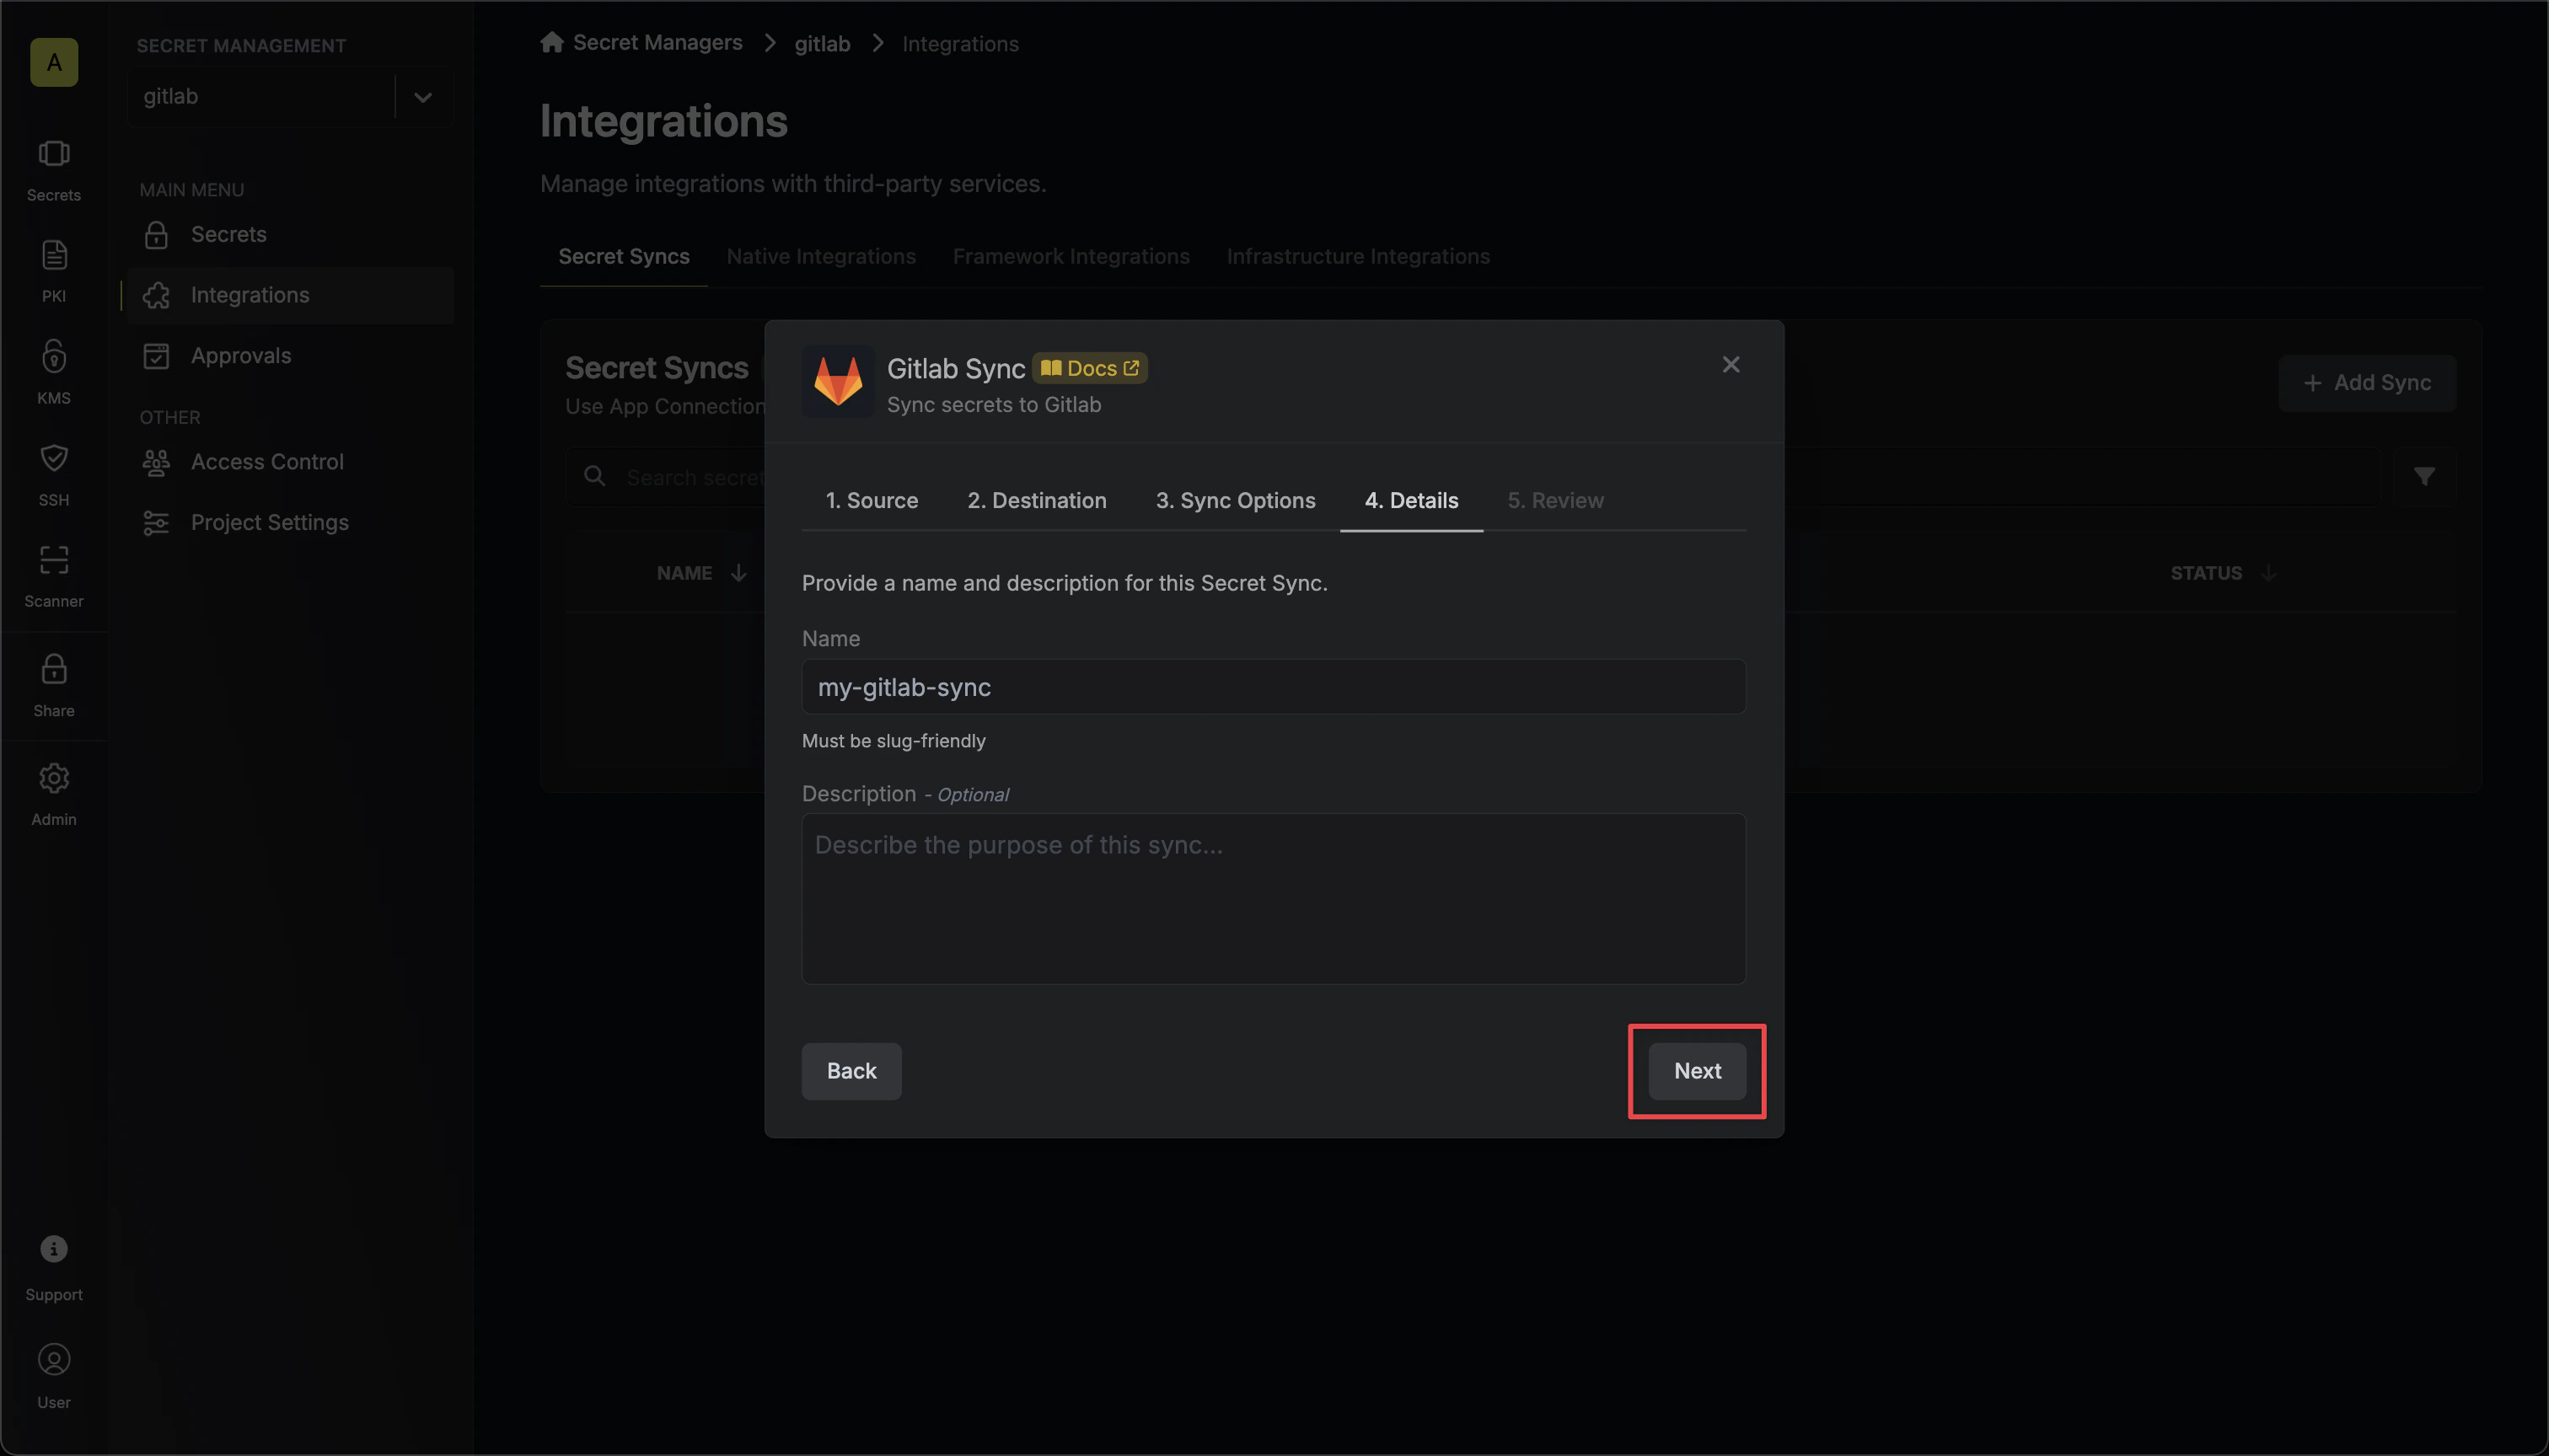Go to step 2. Destination
The height and width of the screenshot is (1456, 2549).
pyautogui.click(x=1037, y=501)
